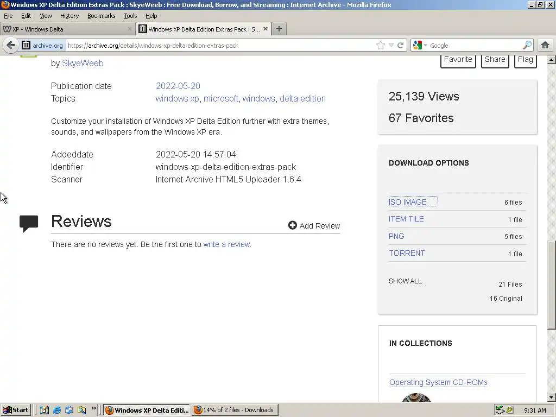Click the write a review link
The width and height of the screenshot is (556, 417).
(226, 244)
